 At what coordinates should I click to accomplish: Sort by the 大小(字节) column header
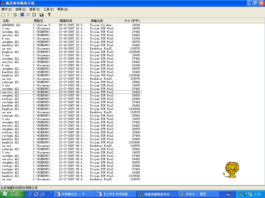point(130,21)
